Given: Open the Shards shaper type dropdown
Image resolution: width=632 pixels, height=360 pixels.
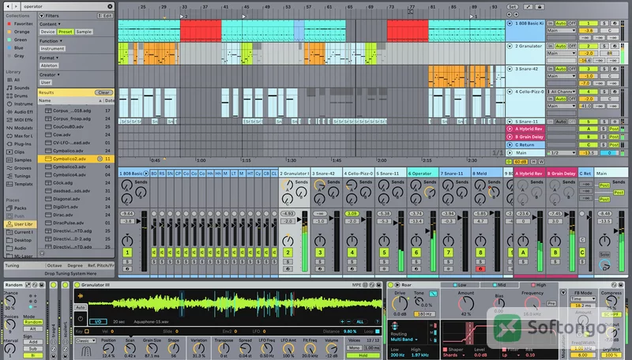Looking at the screenshot, I should point(453,355).
